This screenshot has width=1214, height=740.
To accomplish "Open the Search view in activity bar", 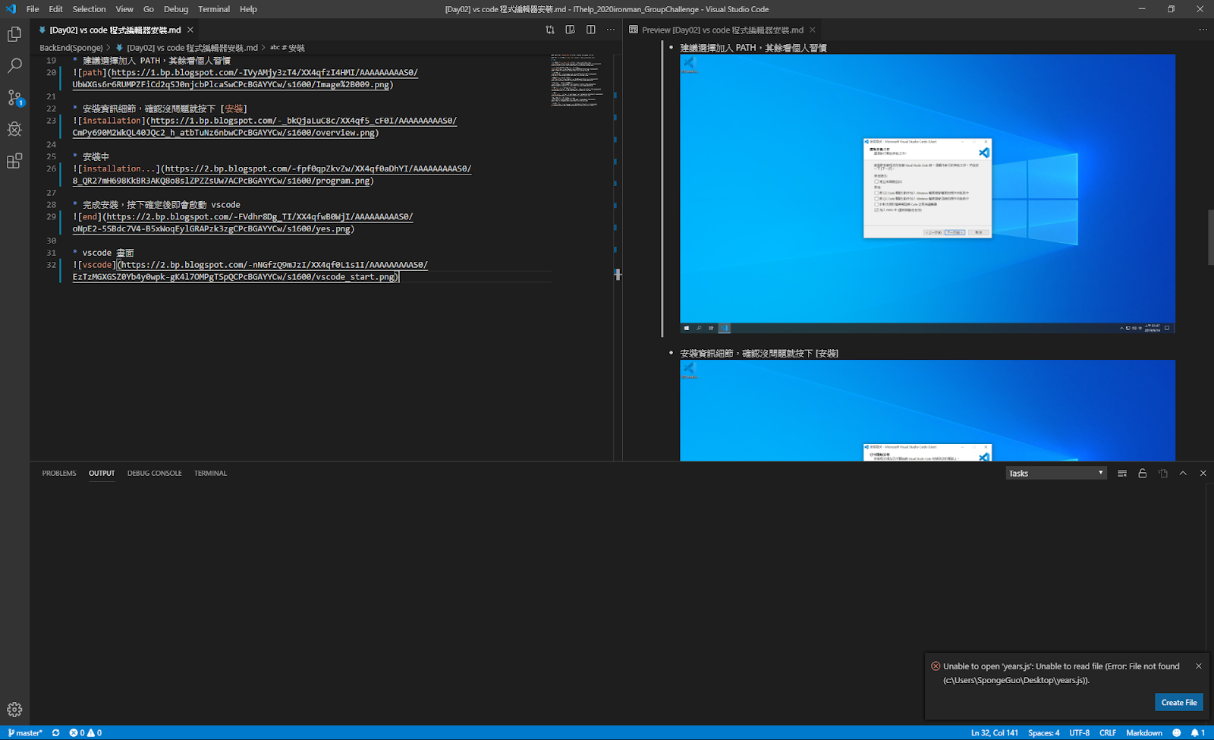I will click(x=14, y=66).
